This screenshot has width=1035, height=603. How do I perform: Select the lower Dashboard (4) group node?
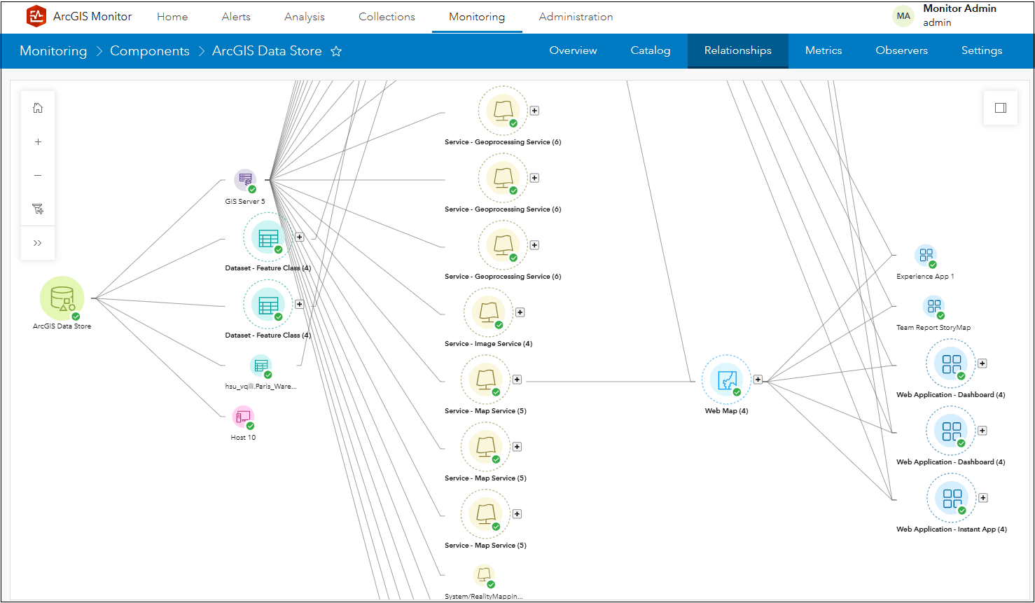951,431
